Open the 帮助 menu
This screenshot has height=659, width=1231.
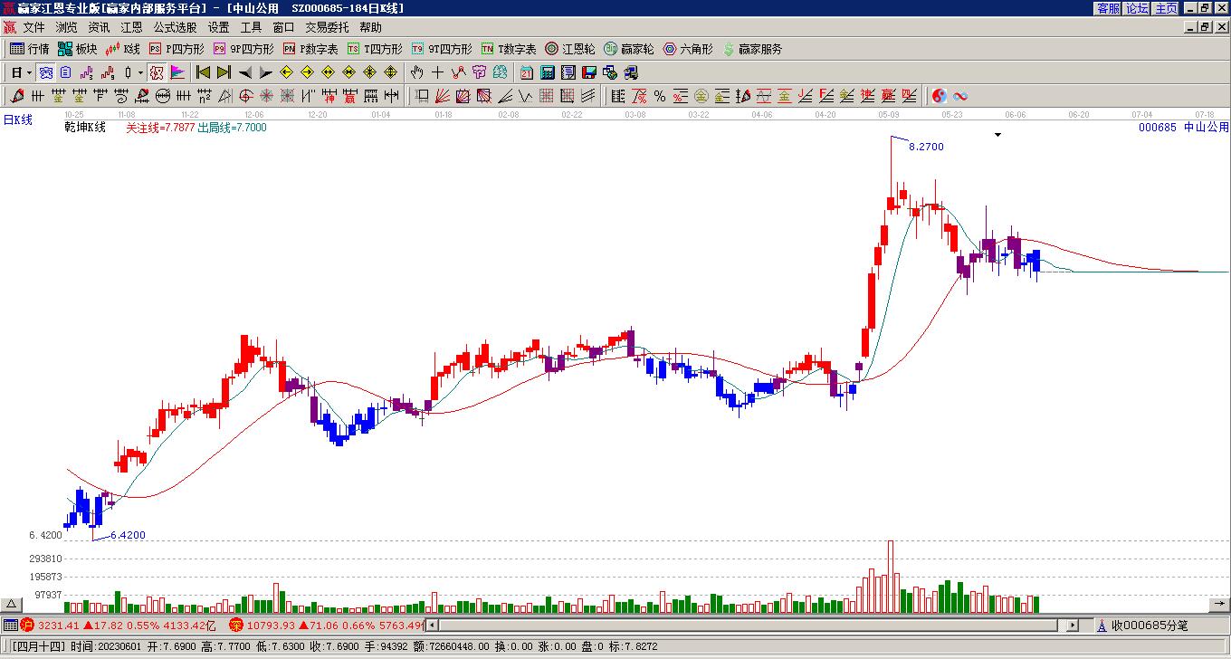[x=371, y=28]
